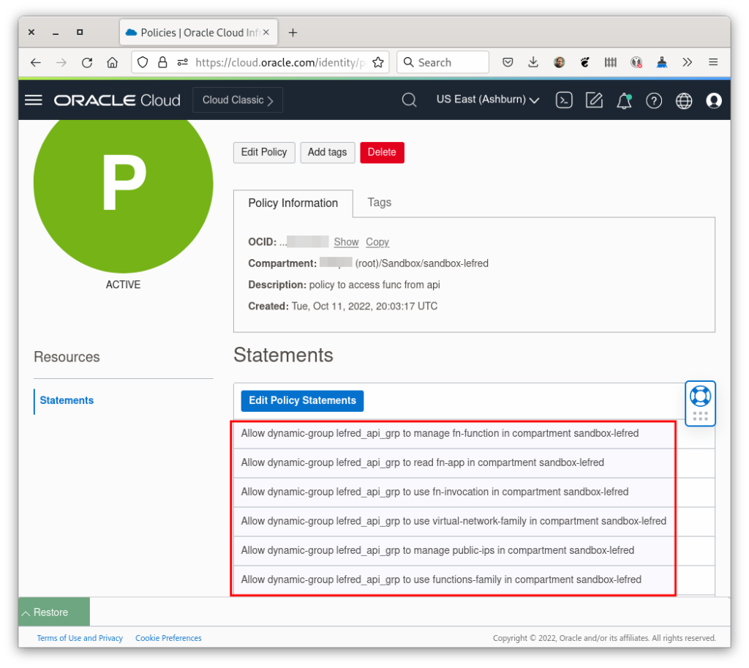Reload the page with refresh icon
The width and height of the screenshot is (749, 668).
(87, 62)
